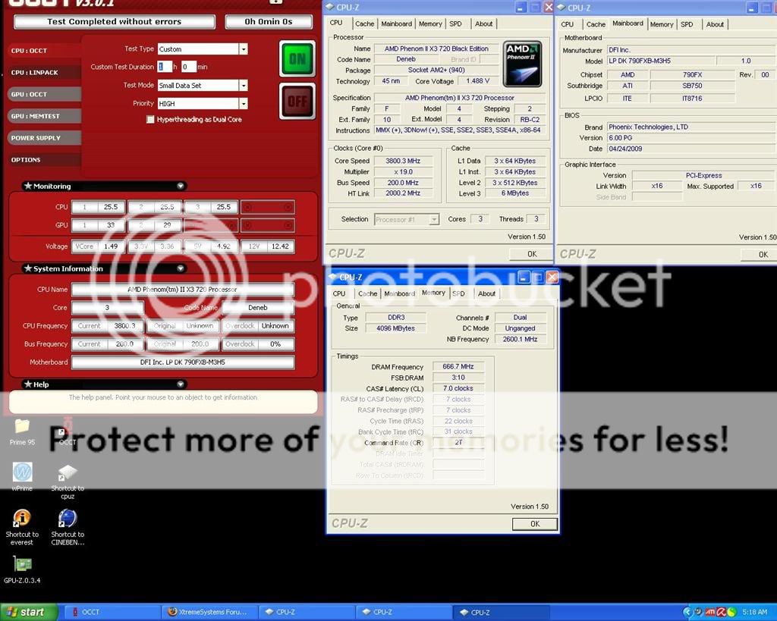Click the Help star icon

coord(28,384)
